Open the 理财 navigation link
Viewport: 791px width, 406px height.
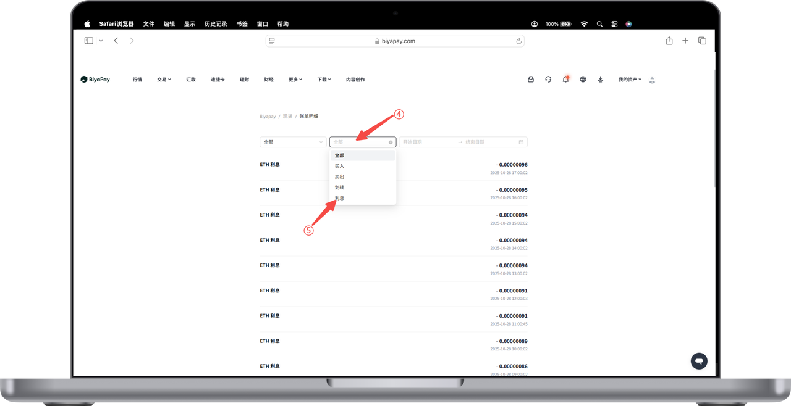coord(244,80)
